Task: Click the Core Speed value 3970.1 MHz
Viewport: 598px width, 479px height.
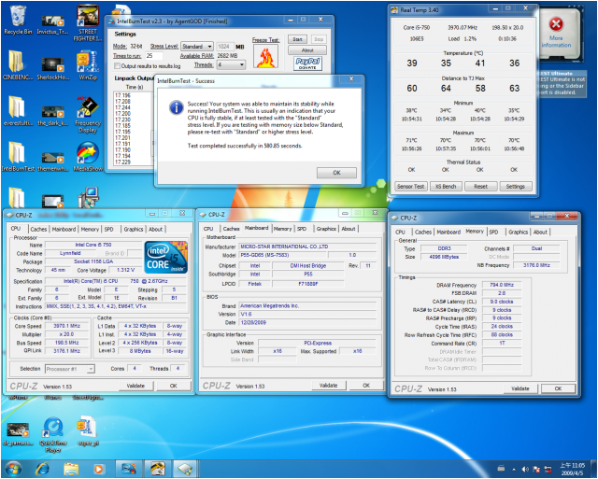Action: tap(66, 326)
